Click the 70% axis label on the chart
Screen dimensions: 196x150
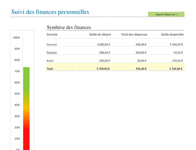click(17, 71)
